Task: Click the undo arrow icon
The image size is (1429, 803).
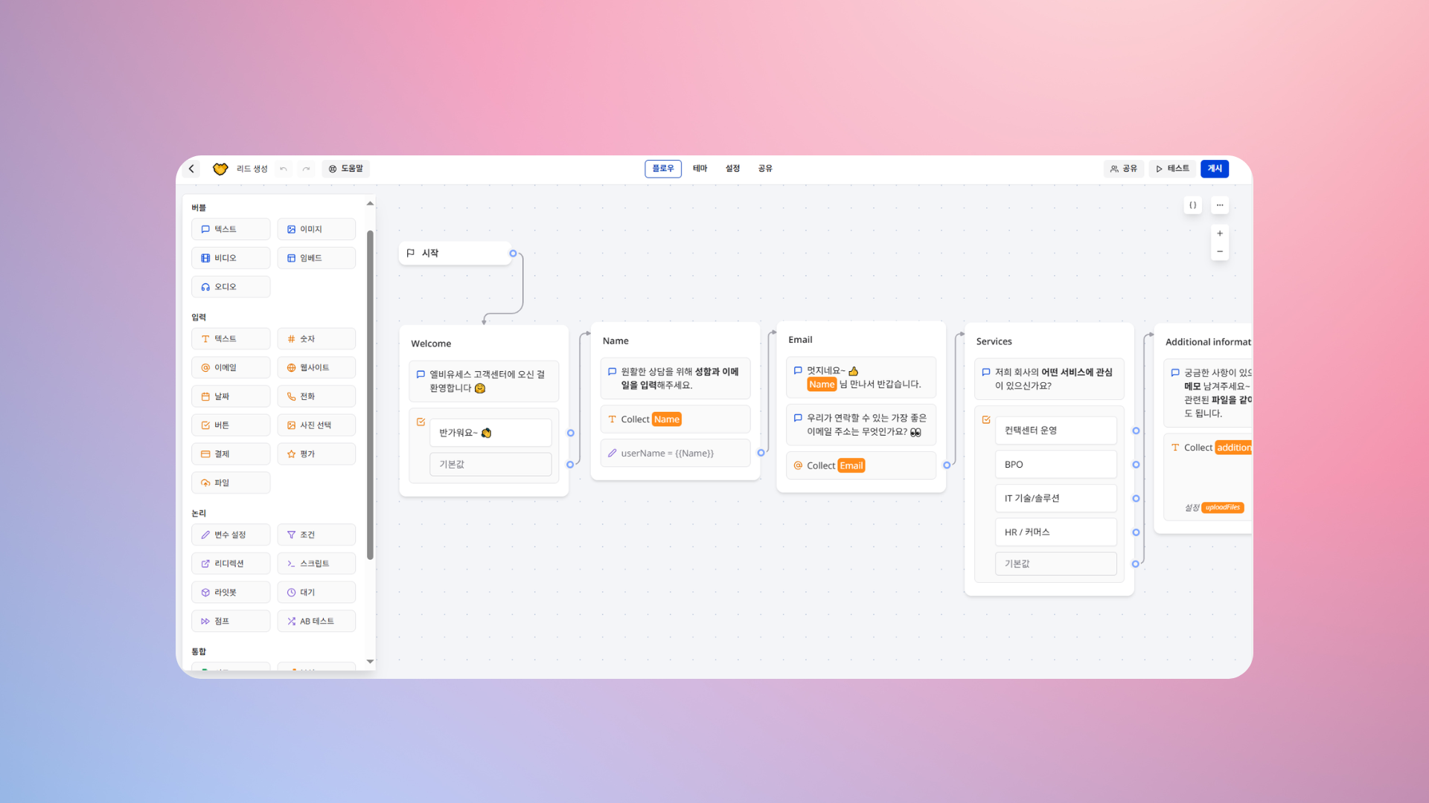Action: coord(284,169)
